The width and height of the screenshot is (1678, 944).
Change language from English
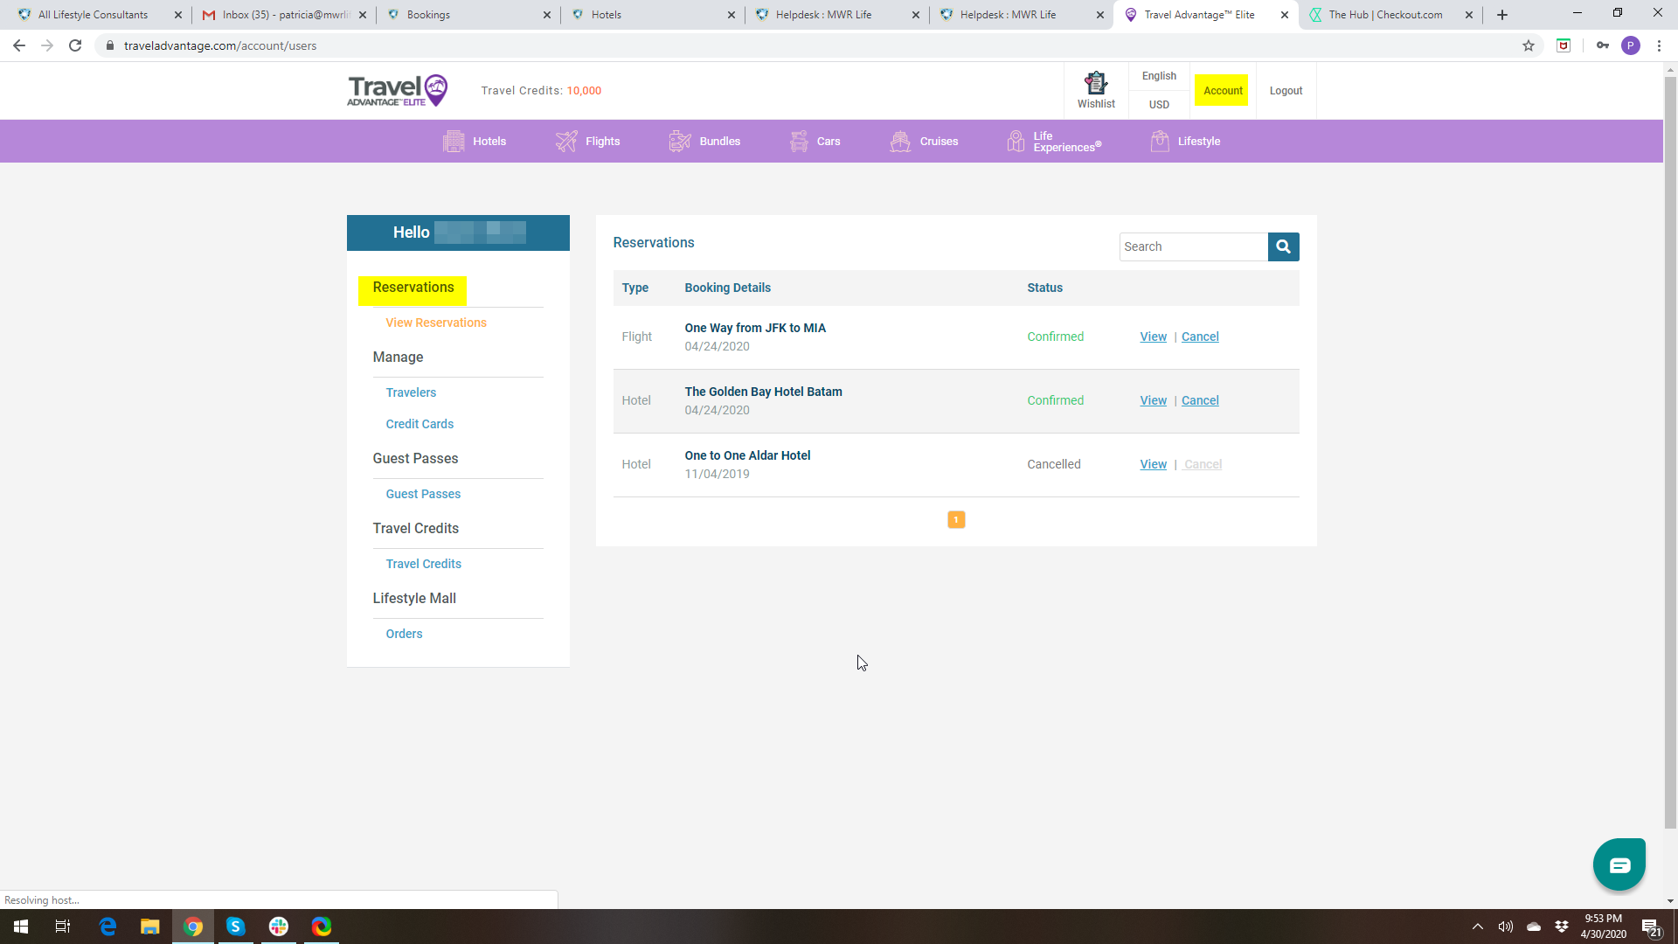(1159, 76)
